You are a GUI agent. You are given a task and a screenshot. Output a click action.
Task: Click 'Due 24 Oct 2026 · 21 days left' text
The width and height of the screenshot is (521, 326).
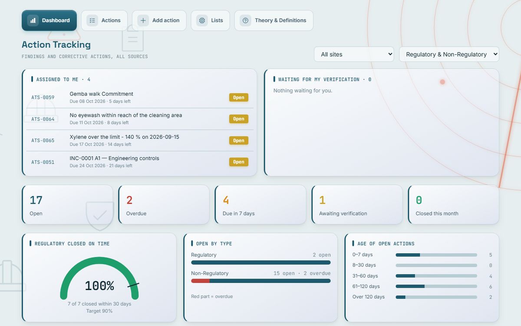click(101, 166)
